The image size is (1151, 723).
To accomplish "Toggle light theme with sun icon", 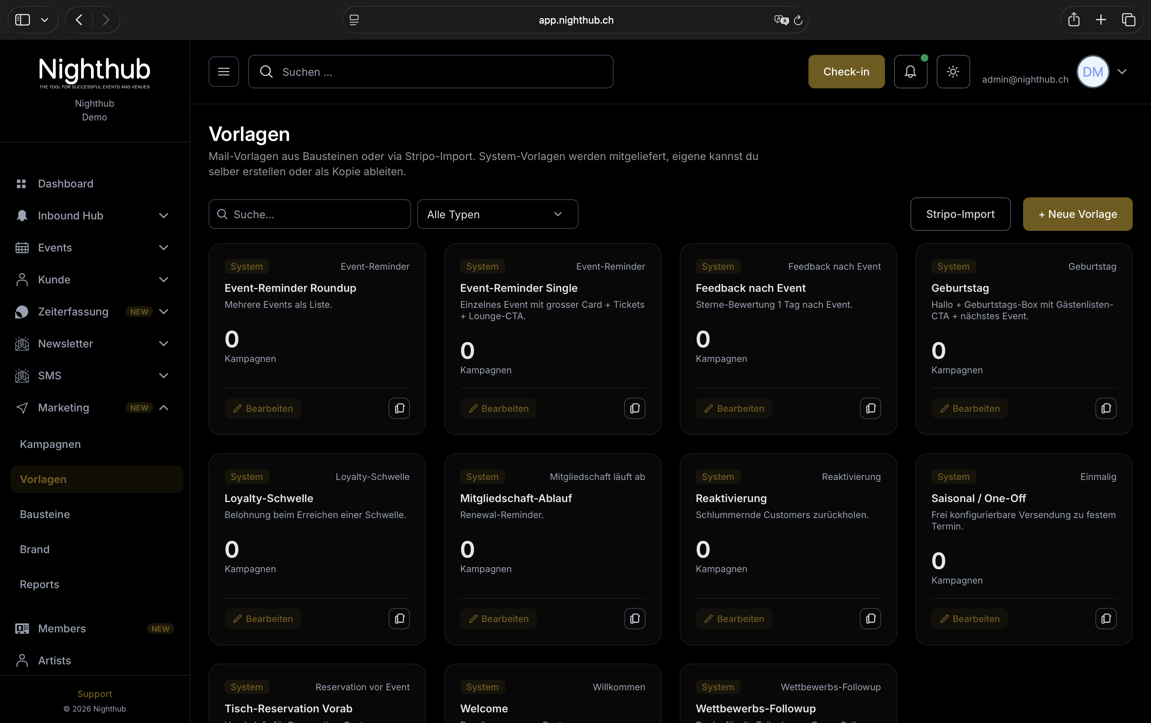I will pos(953,72).
